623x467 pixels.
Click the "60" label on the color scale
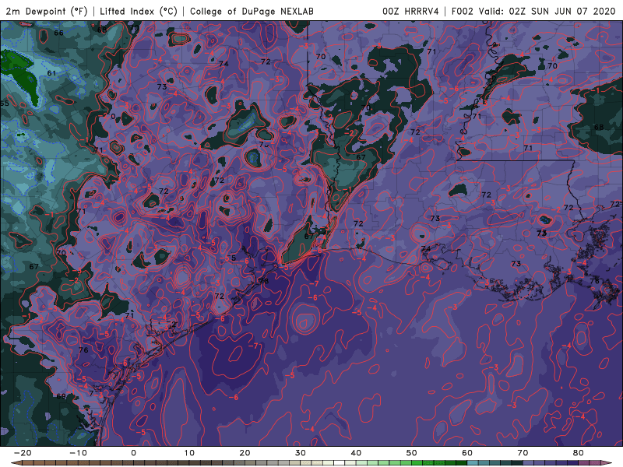click(x=467, y=453)
